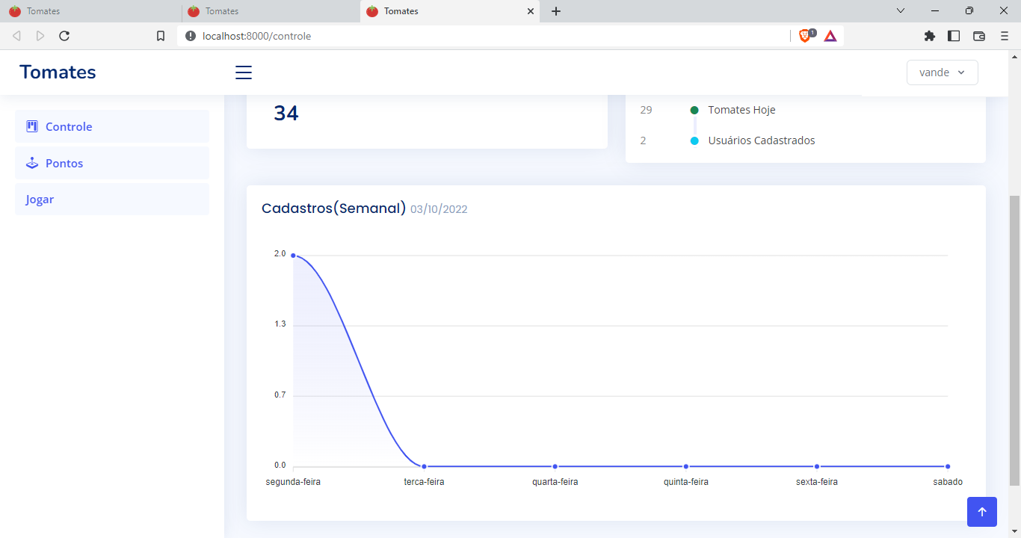Open the browser main menu icon
The width and height of the screenshot is (1021, 538).
coord(1005,36)
